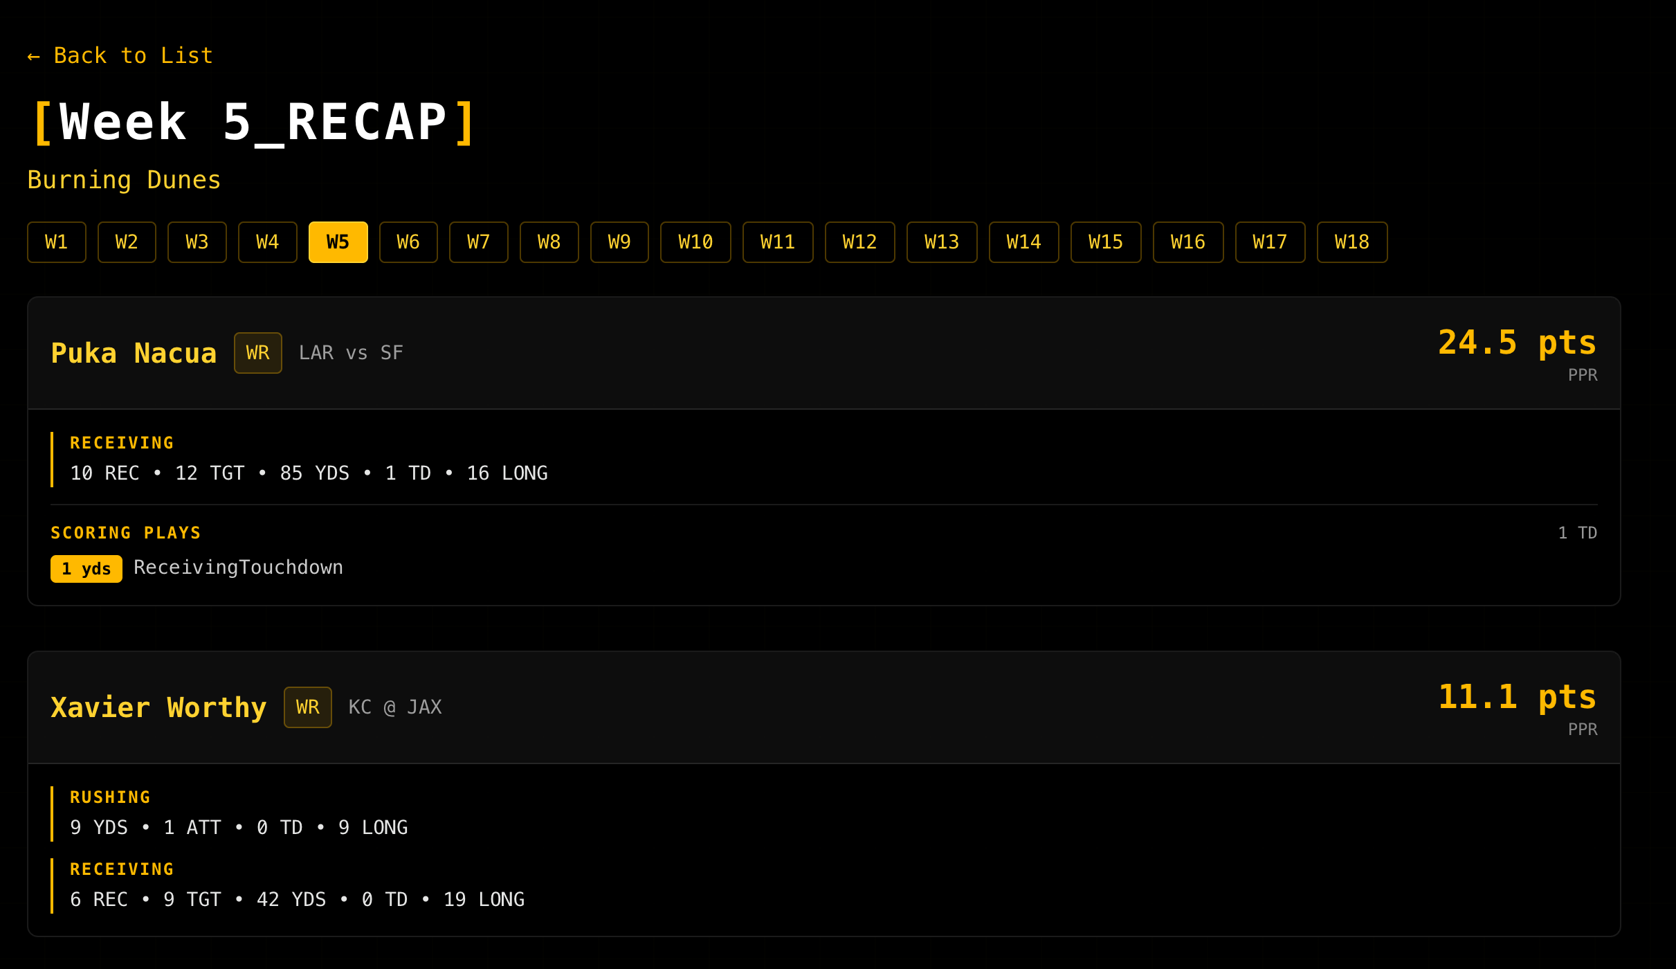Select the W14 week tab

[x=1023, y=242]
